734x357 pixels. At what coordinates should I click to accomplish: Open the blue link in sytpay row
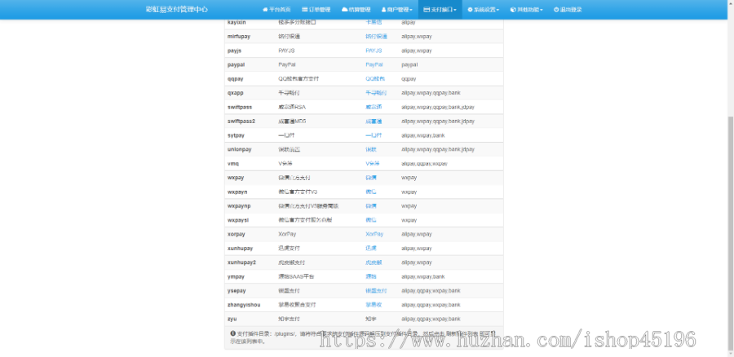[x=374, y=135]
